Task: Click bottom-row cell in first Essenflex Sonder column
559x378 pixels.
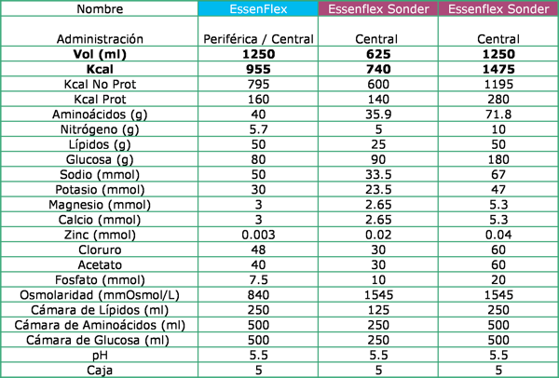Action: (x=378, y=370)
